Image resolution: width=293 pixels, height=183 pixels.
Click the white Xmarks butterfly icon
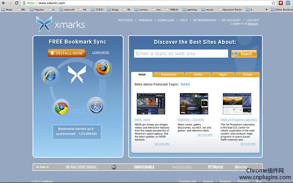[77, 74]
